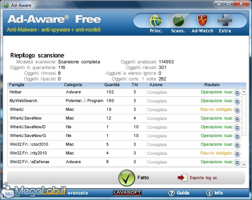This screenshot has width=252, height=200.
Task: Open the Princ. main page globe icon
Action: click(x=156, y=20)
